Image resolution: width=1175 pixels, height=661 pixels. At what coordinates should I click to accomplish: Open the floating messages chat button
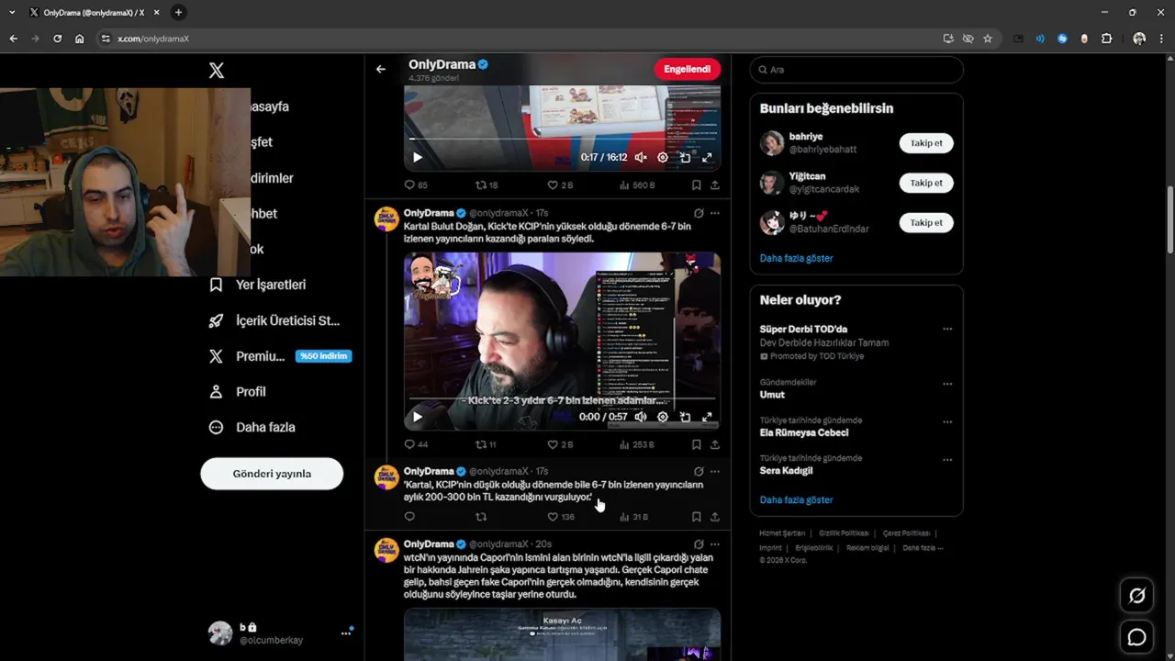[x=1136, y=636]
